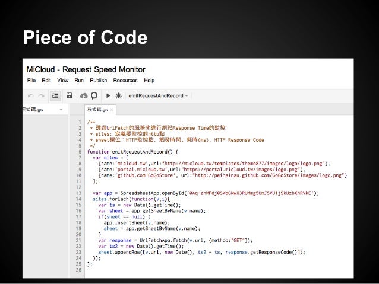This screenshot has height=284, width=379.
Task: Open the File menu
Action: pyautogui.click(x=31, y=81)
